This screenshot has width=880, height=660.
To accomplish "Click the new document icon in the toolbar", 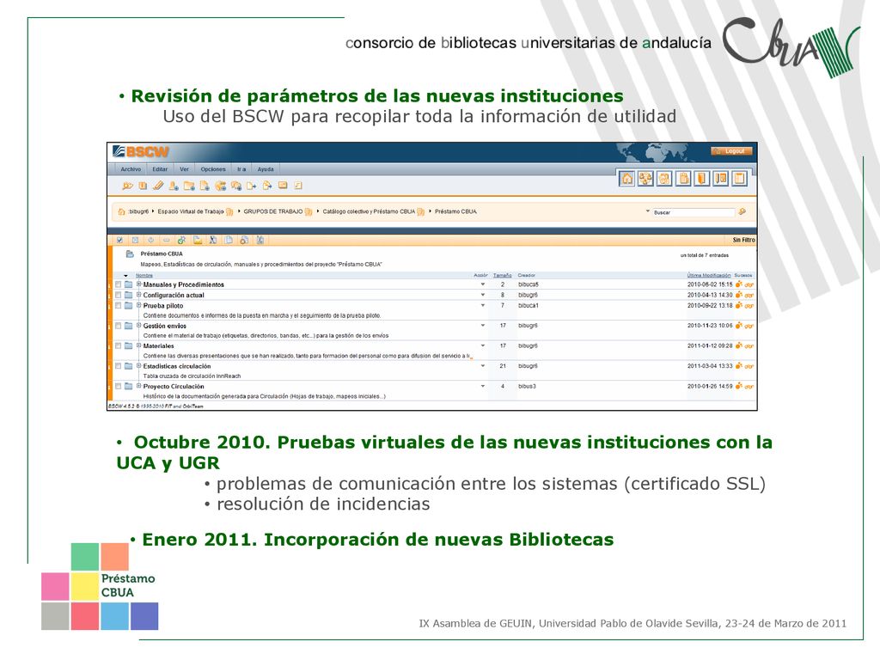I will pos(205,186).
